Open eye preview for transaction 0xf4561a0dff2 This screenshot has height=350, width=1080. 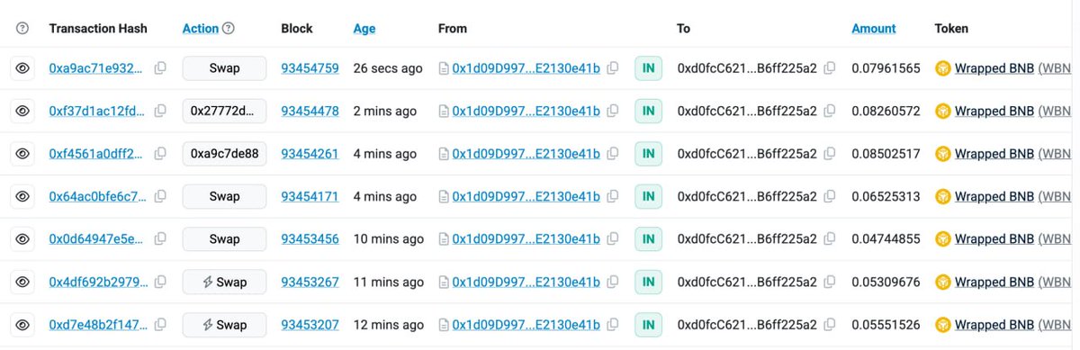23,154
